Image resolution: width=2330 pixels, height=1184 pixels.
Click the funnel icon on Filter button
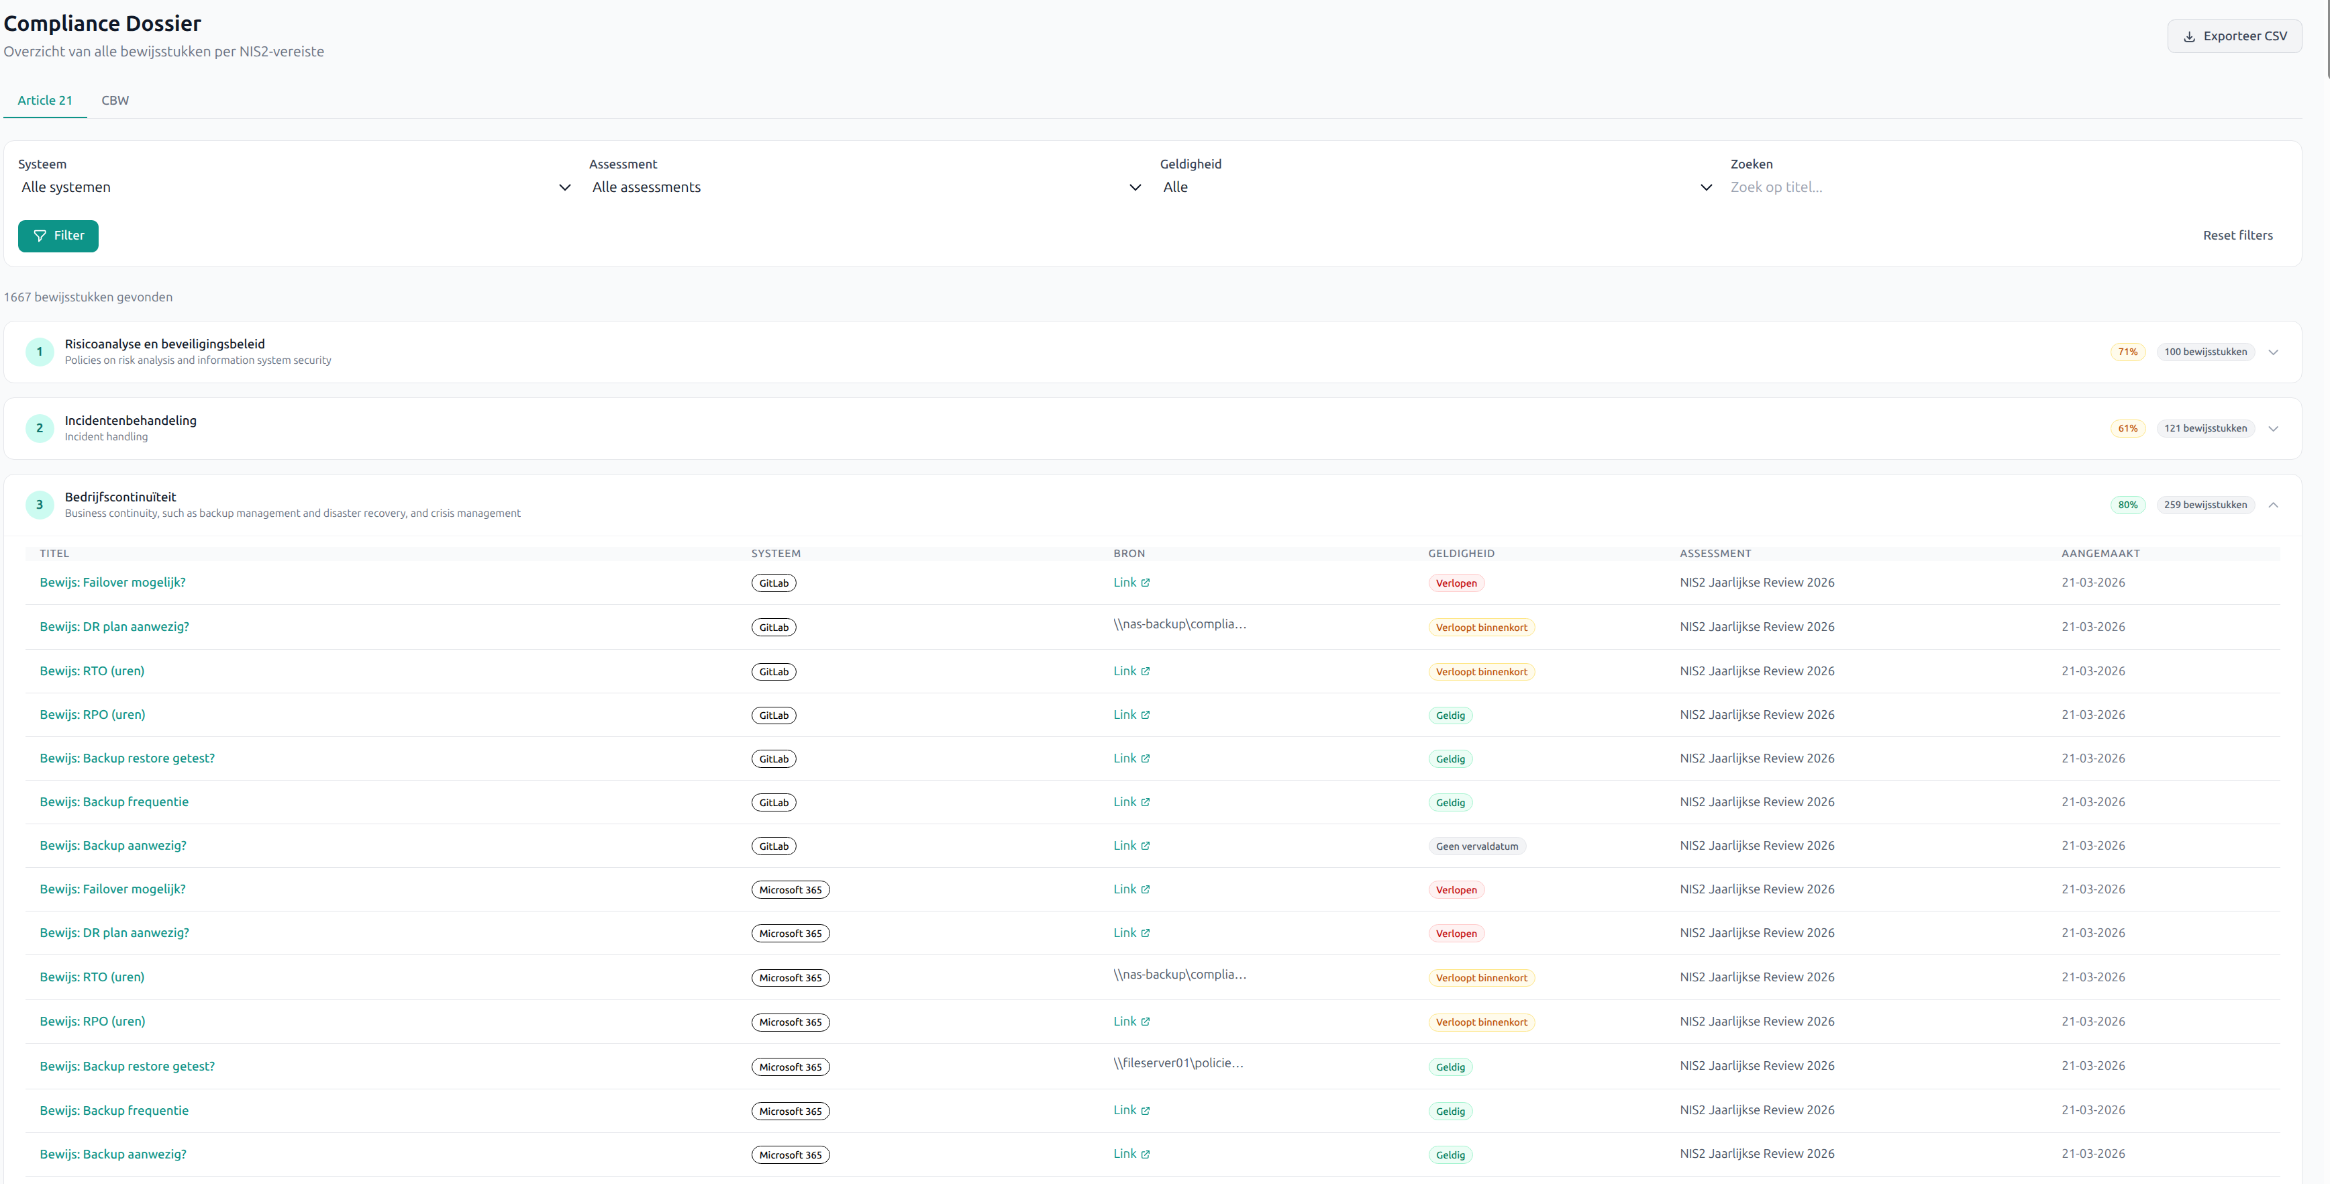click(x=40, y=236)
